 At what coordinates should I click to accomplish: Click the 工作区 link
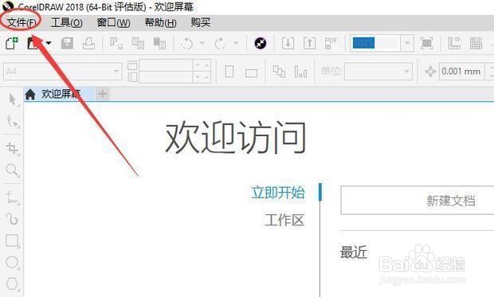tap(284, 220)
